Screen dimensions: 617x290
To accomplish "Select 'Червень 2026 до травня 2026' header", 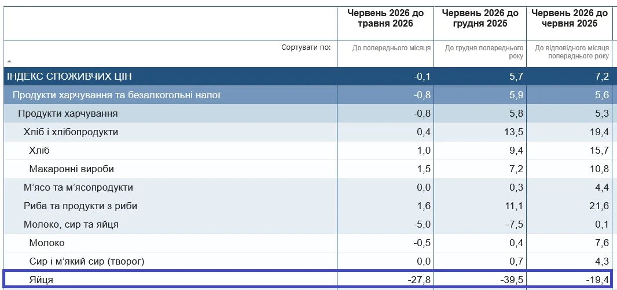I will click(x=385, y=18).
